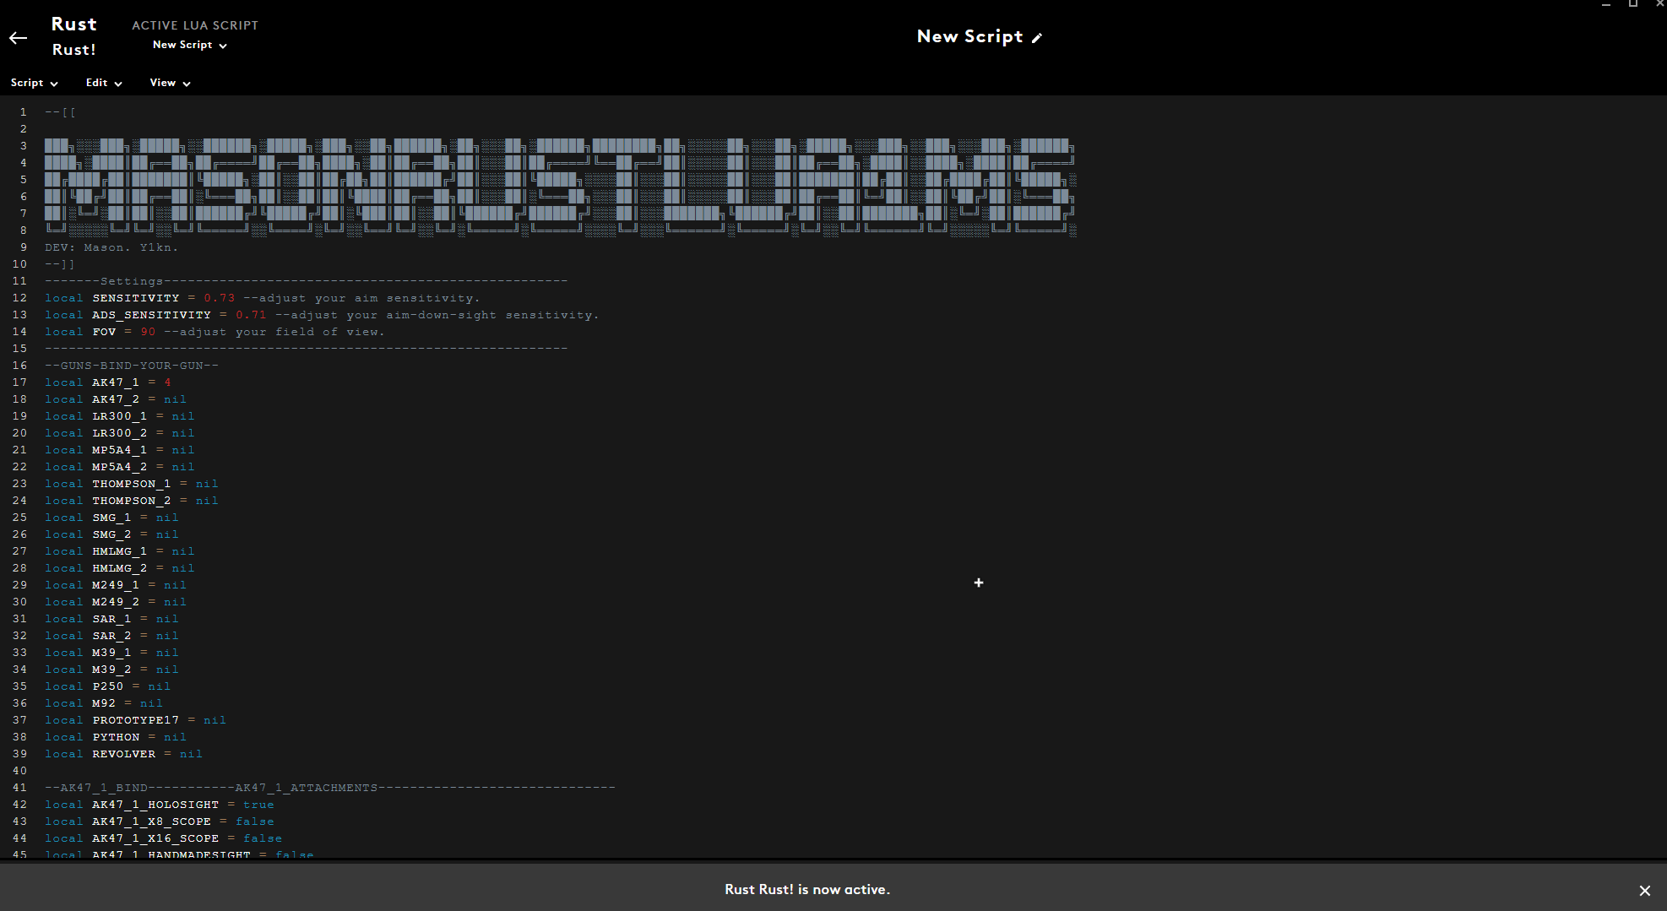Click line number 17

[19, 382]
